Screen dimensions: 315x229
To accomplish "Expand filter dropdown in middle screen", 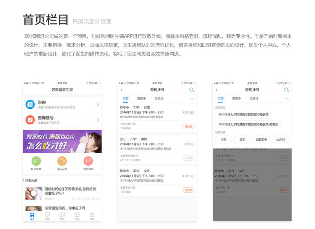I will point(192,98).
